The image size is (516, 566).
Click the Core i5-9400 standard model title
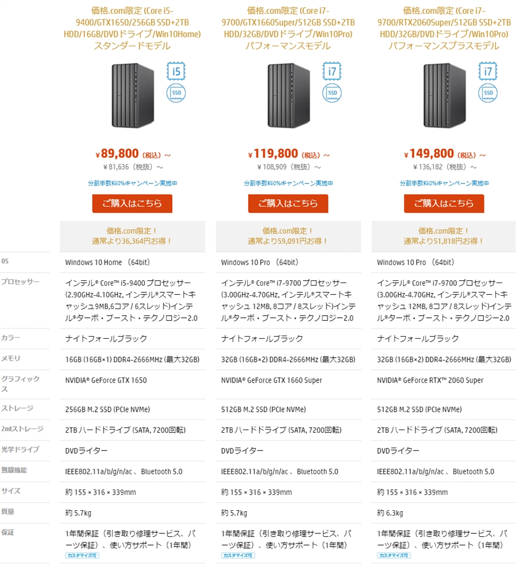[132, 28]
